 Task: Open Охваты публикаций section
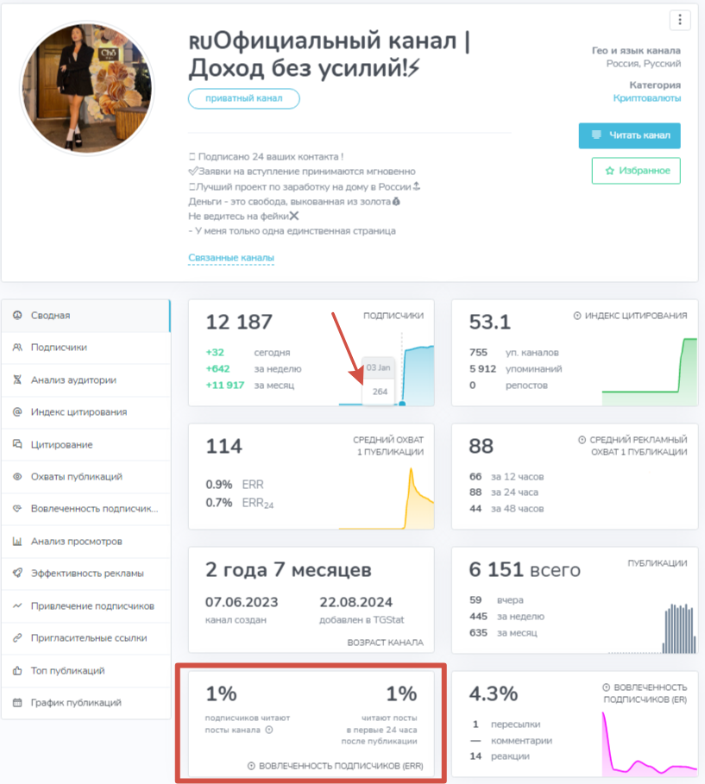click(x=85, y=476)
